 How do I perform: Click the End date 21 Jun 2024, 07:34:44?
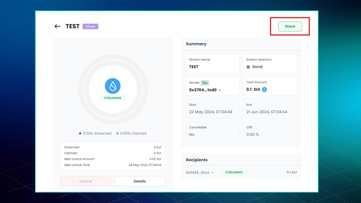267,112
